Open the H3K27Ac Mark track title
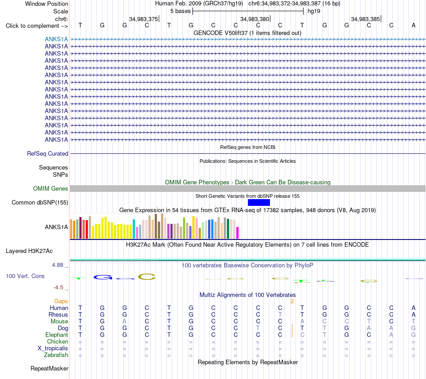 click(x=248, y=244)
